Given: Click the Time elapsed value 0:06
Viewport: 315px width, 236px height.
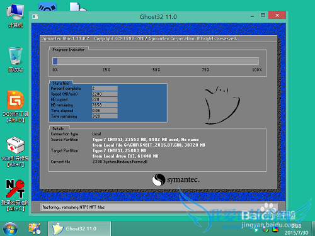Looking at the screenshot, I should tap(105, 111).
